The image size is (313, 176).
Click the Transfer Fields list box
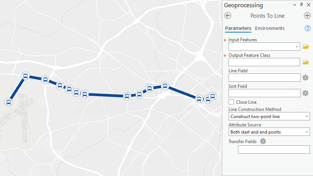(x=274, y=150)
